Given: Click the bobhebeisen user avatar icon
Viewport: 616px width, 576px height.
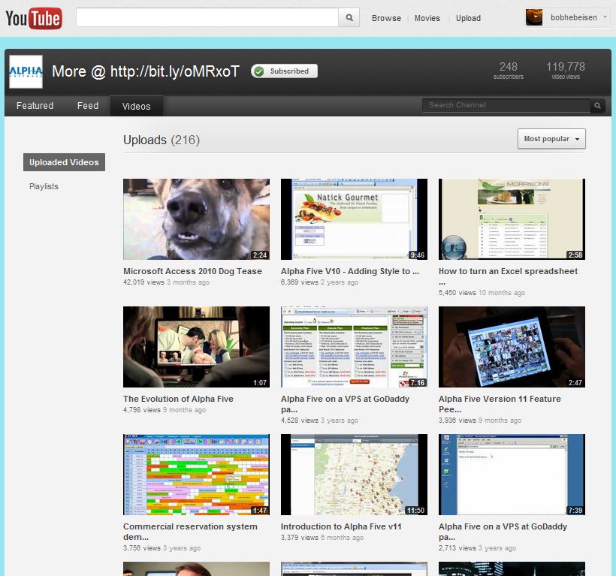Looking at the screenshot, I should coord(534,17).
